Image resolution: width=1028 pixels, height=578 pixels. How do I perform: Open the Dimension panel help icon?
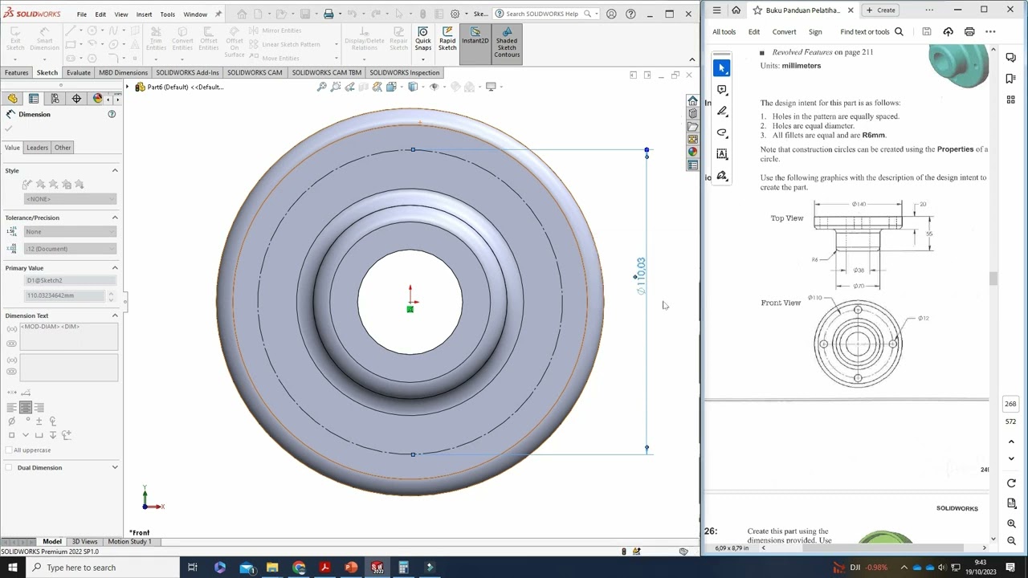pos(112,114)
